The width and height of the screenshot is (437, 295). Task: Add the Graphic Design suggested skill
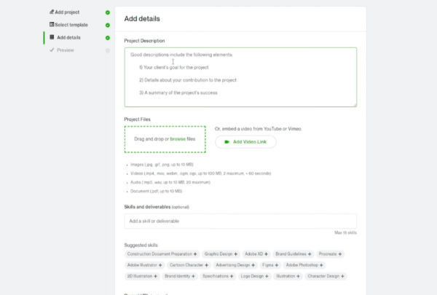[x=221, y=254]
